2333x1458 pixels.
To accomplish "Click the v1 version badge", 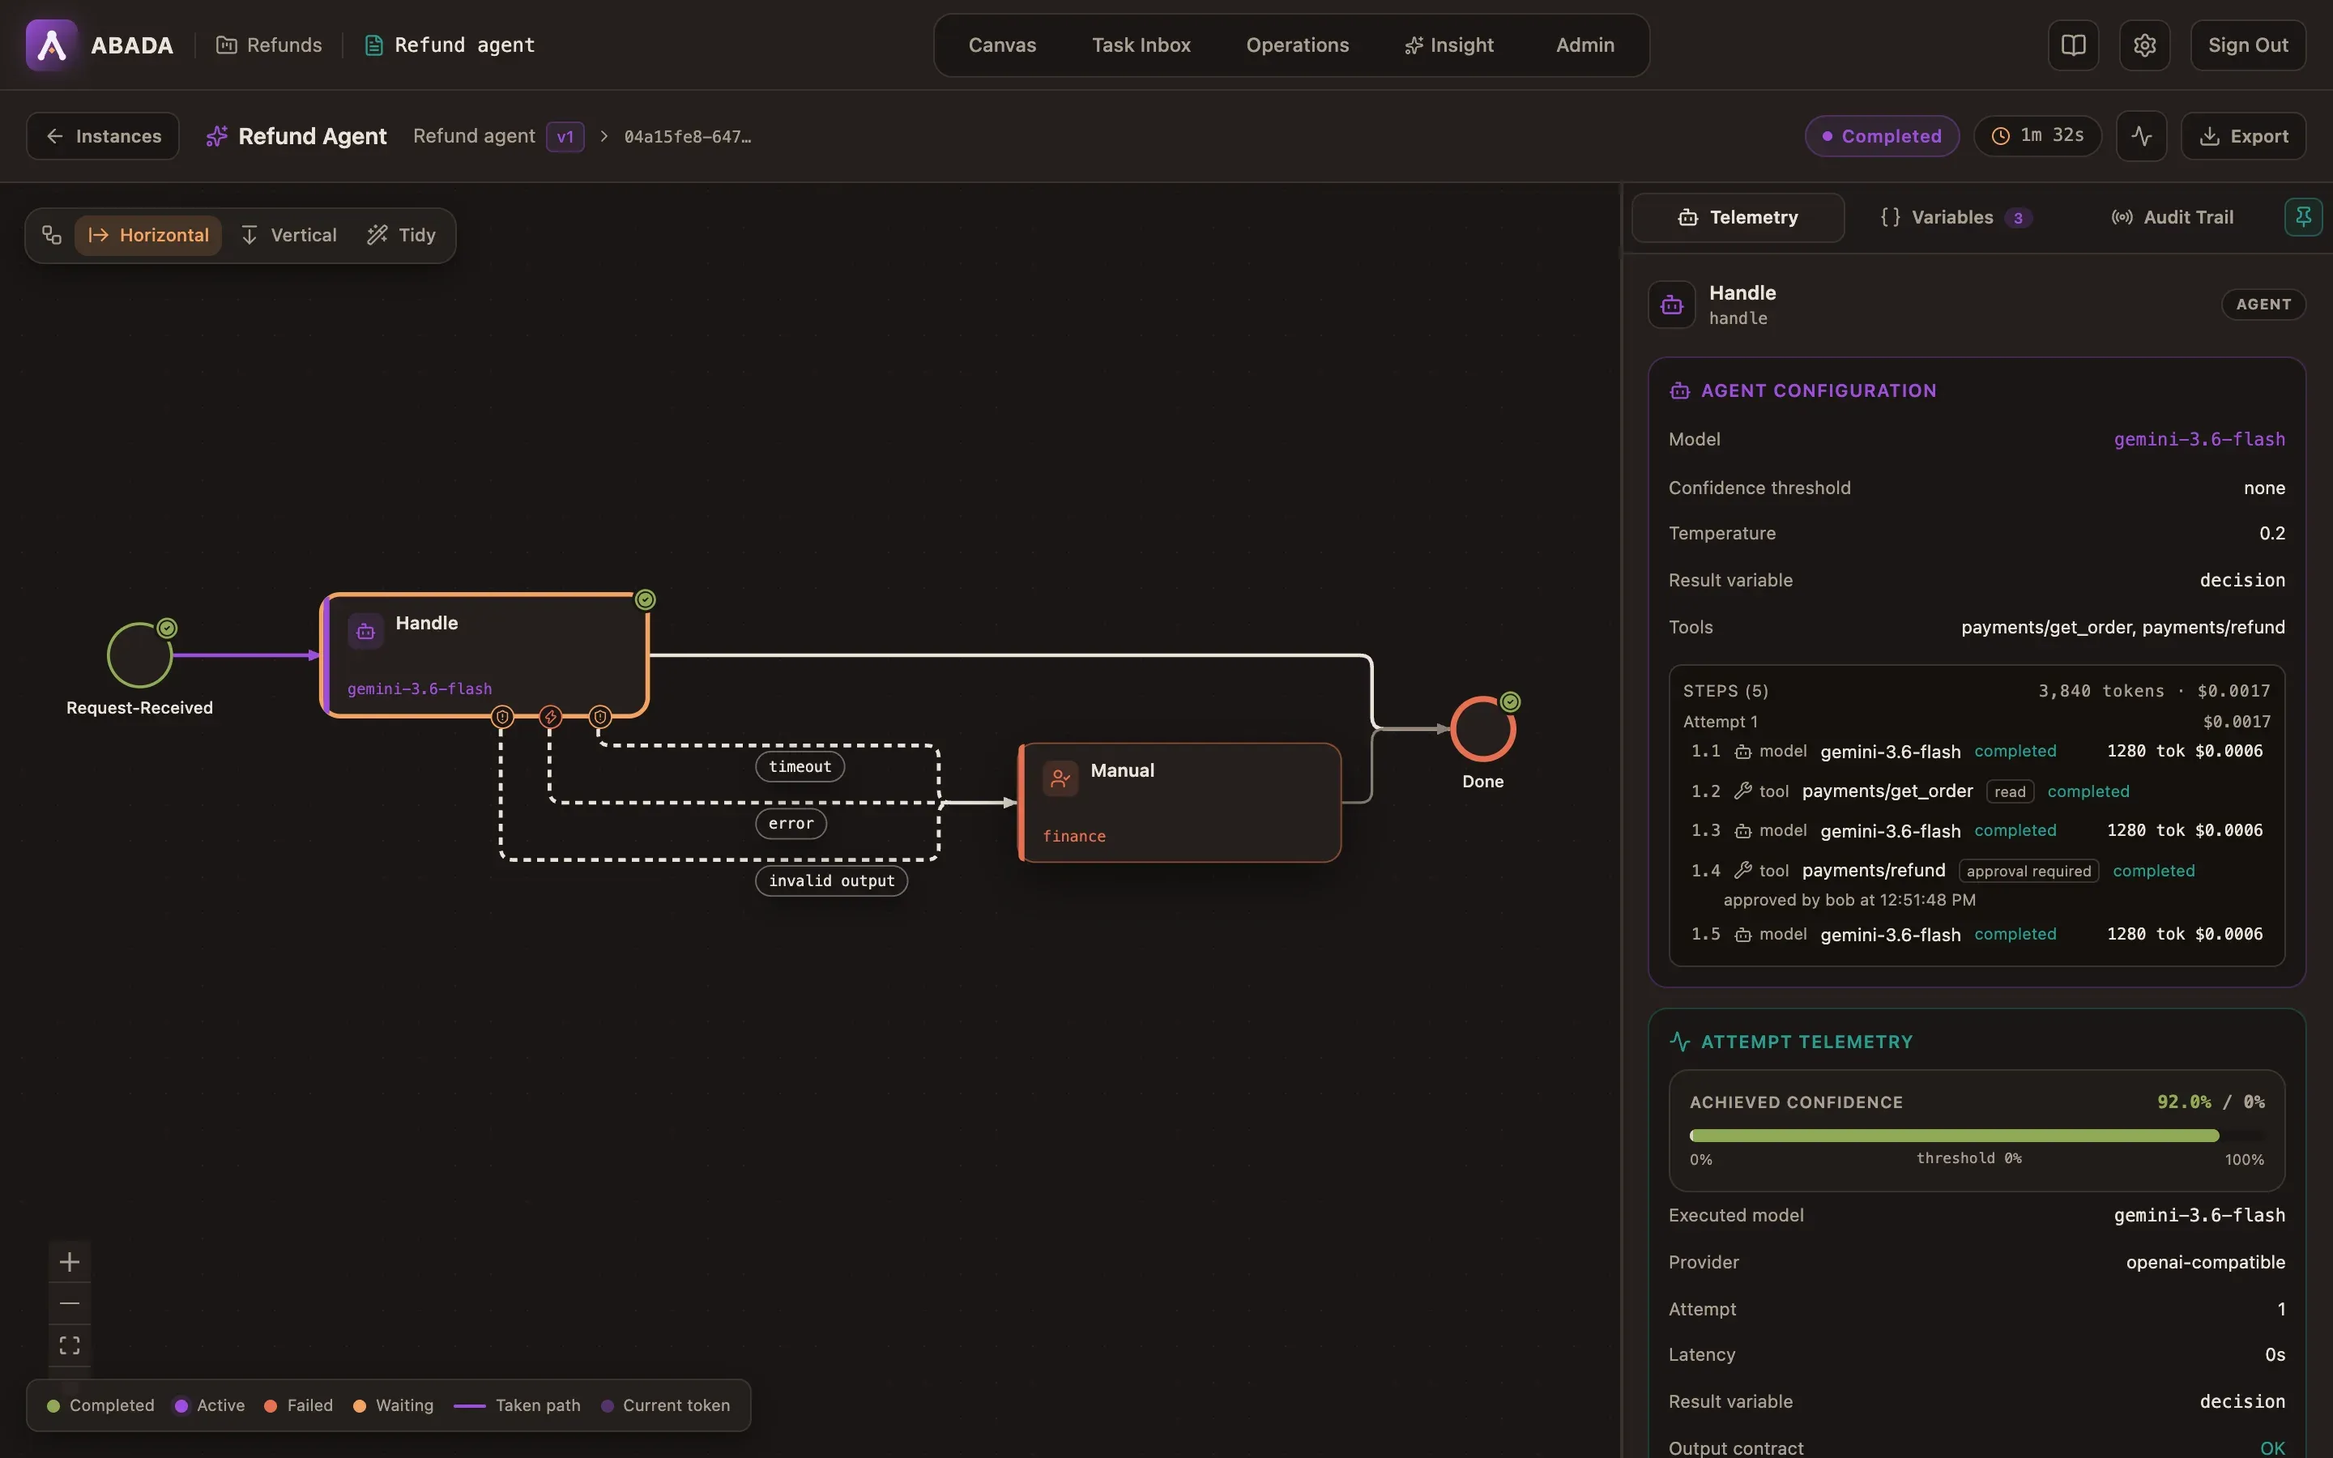I will [x=565, y=136].
